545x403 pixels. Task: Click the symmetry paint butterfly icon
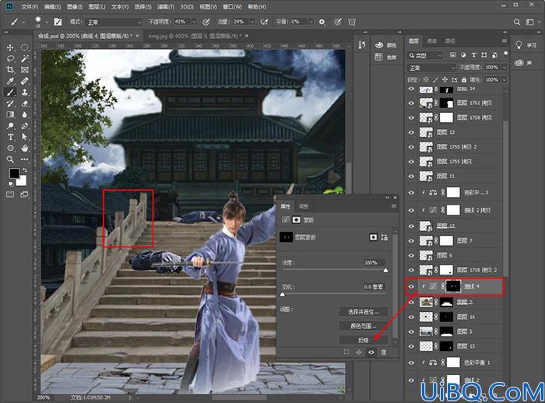(352, 22)
